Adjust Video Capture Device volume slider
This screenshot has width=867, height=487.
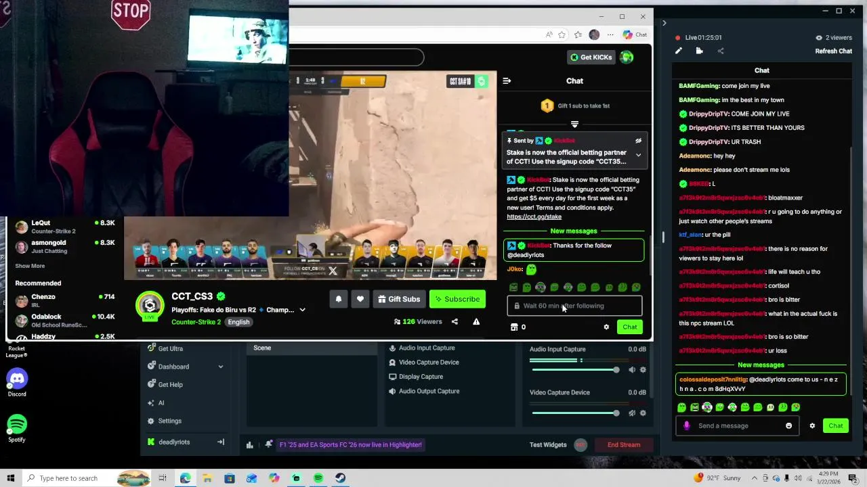(574, 413)
